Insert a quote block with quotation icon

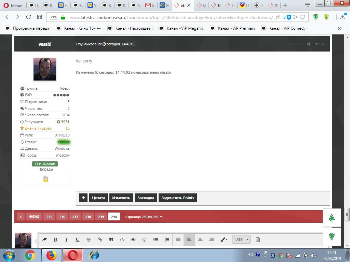coord(111,239)
